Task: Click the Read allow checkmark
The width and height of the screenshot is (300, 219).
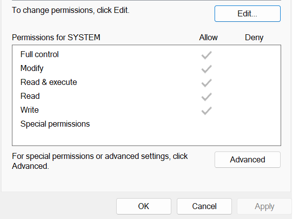Action: (207, 97)
